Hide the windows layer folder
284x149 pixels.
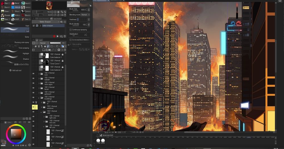[x=33, y=107]
